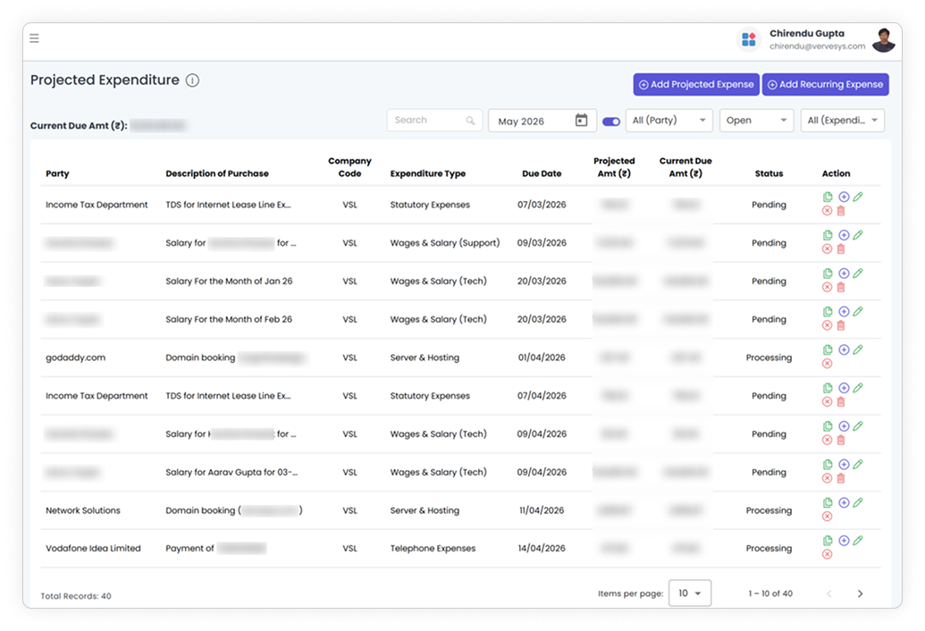Change items per page dropdown
Viewport: 925px width, 631px height.
coord(690,593)
